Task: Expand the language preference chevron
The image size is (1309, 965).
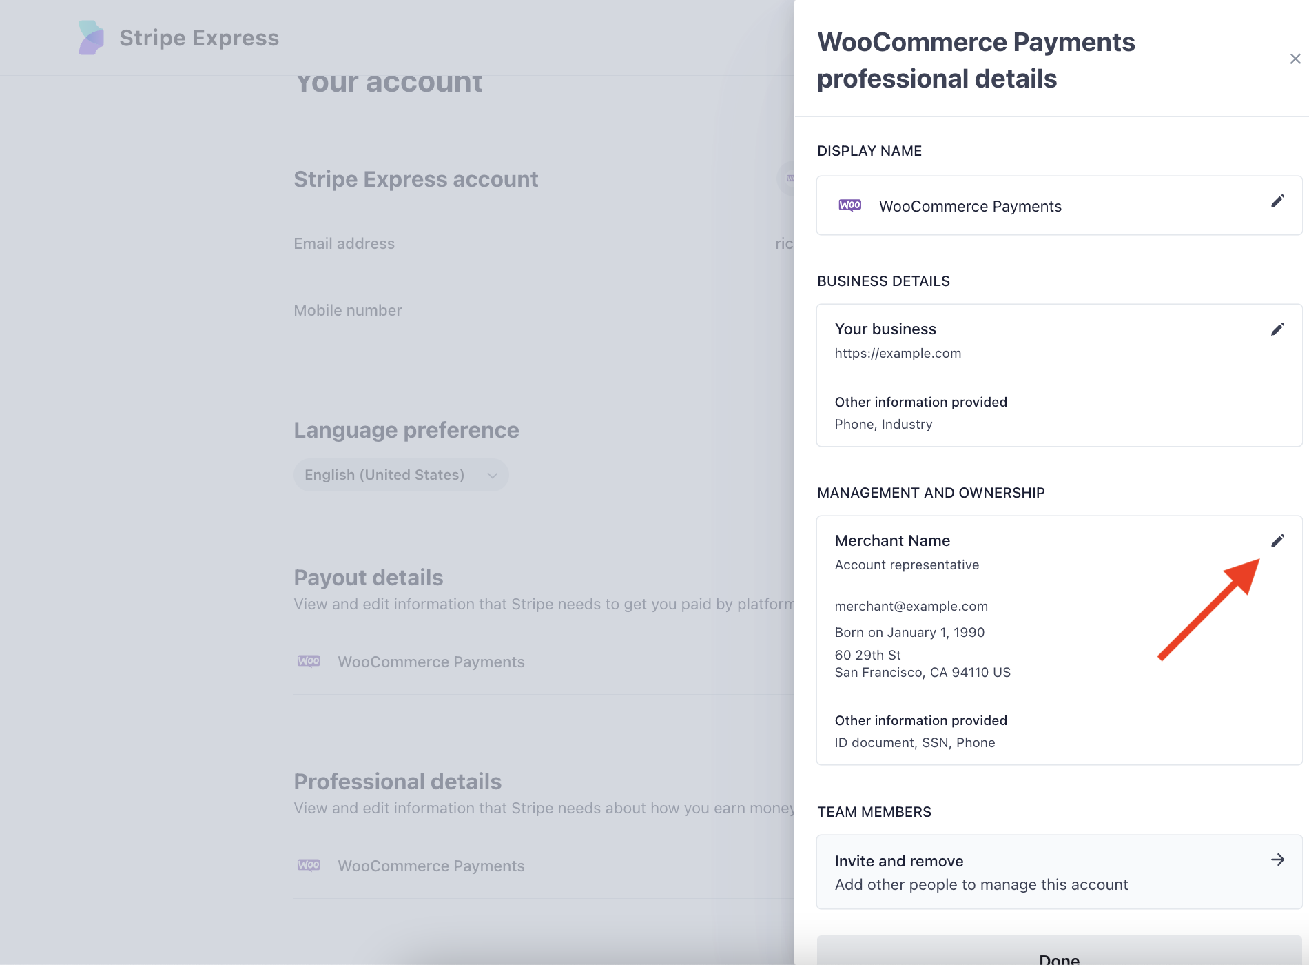Action: (x=493, y=476)
